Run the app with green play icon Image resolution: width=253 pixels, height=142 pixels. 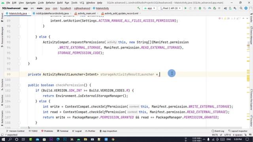[x=185, y=8]
